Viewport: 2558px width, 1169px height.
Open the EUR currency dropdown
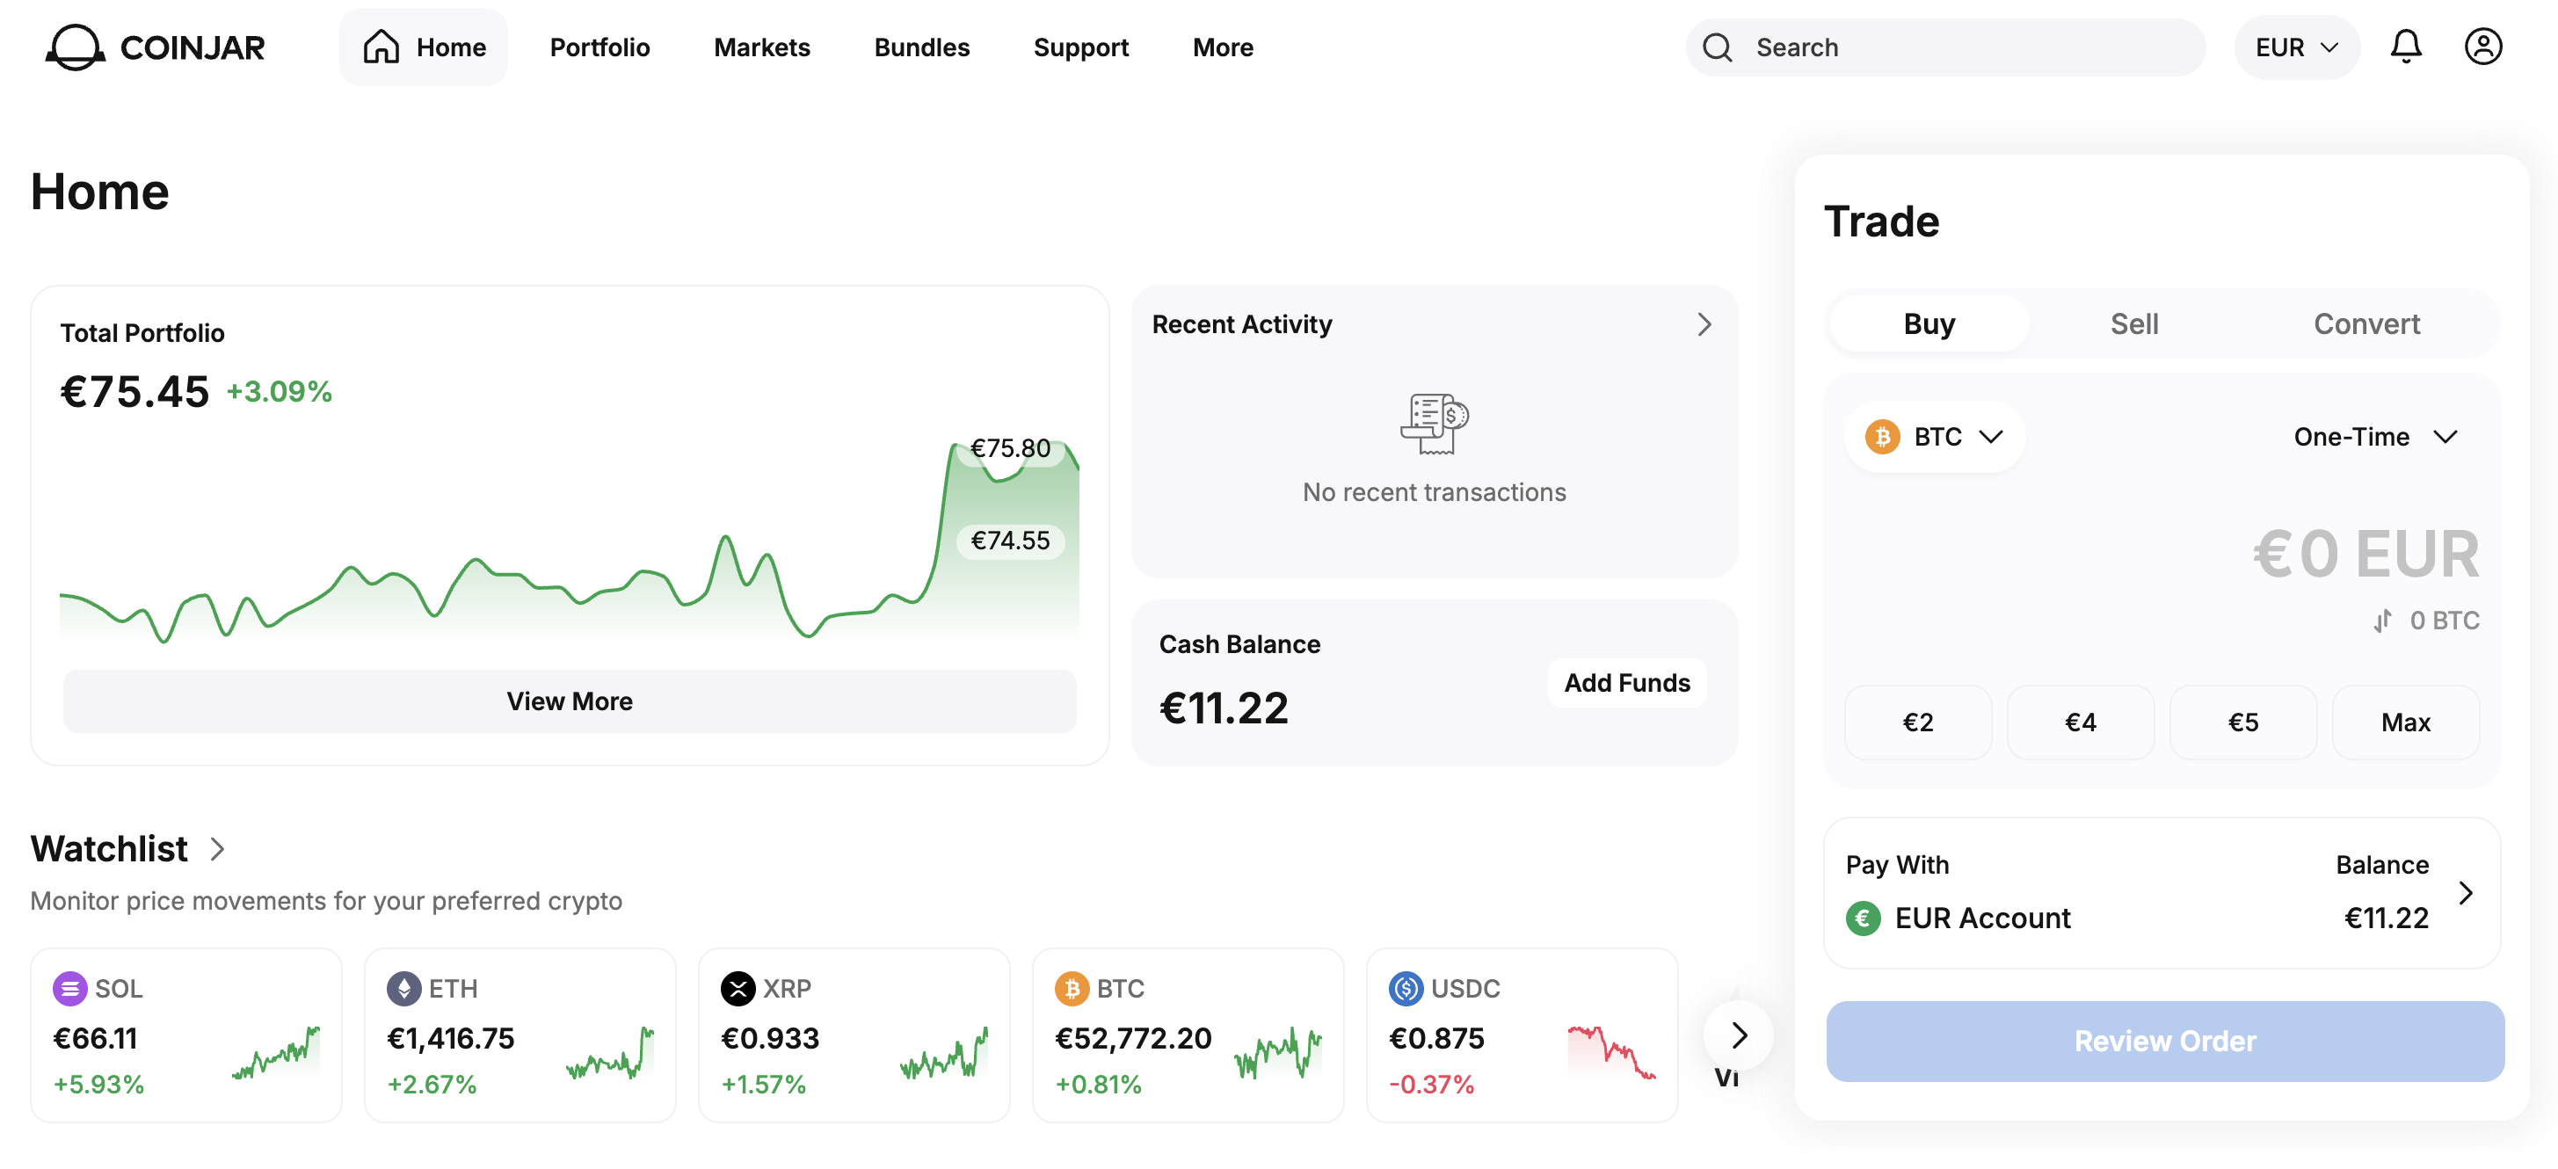2296,47
